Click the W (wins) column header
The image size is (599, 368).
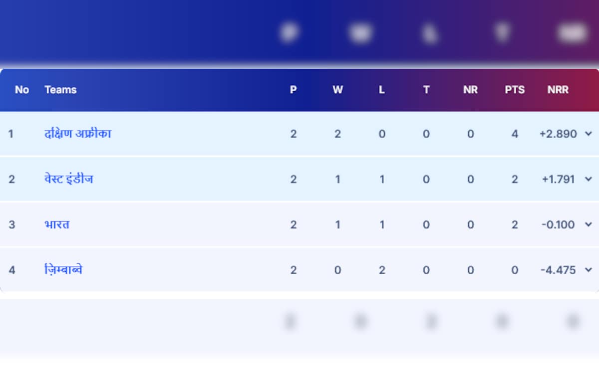click(338, 90)
